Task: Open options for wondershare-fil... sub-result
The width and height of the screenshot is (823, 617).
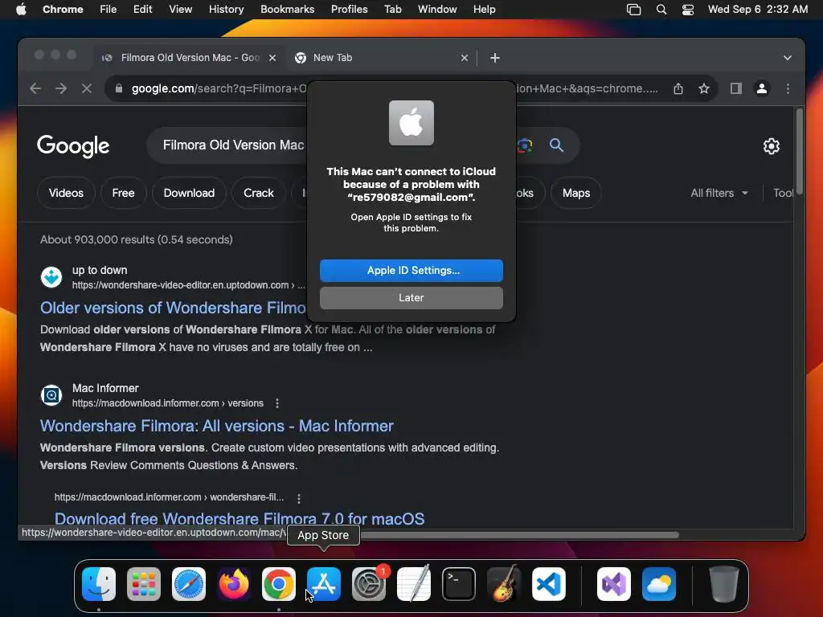Action: click(x=299, y=498)
